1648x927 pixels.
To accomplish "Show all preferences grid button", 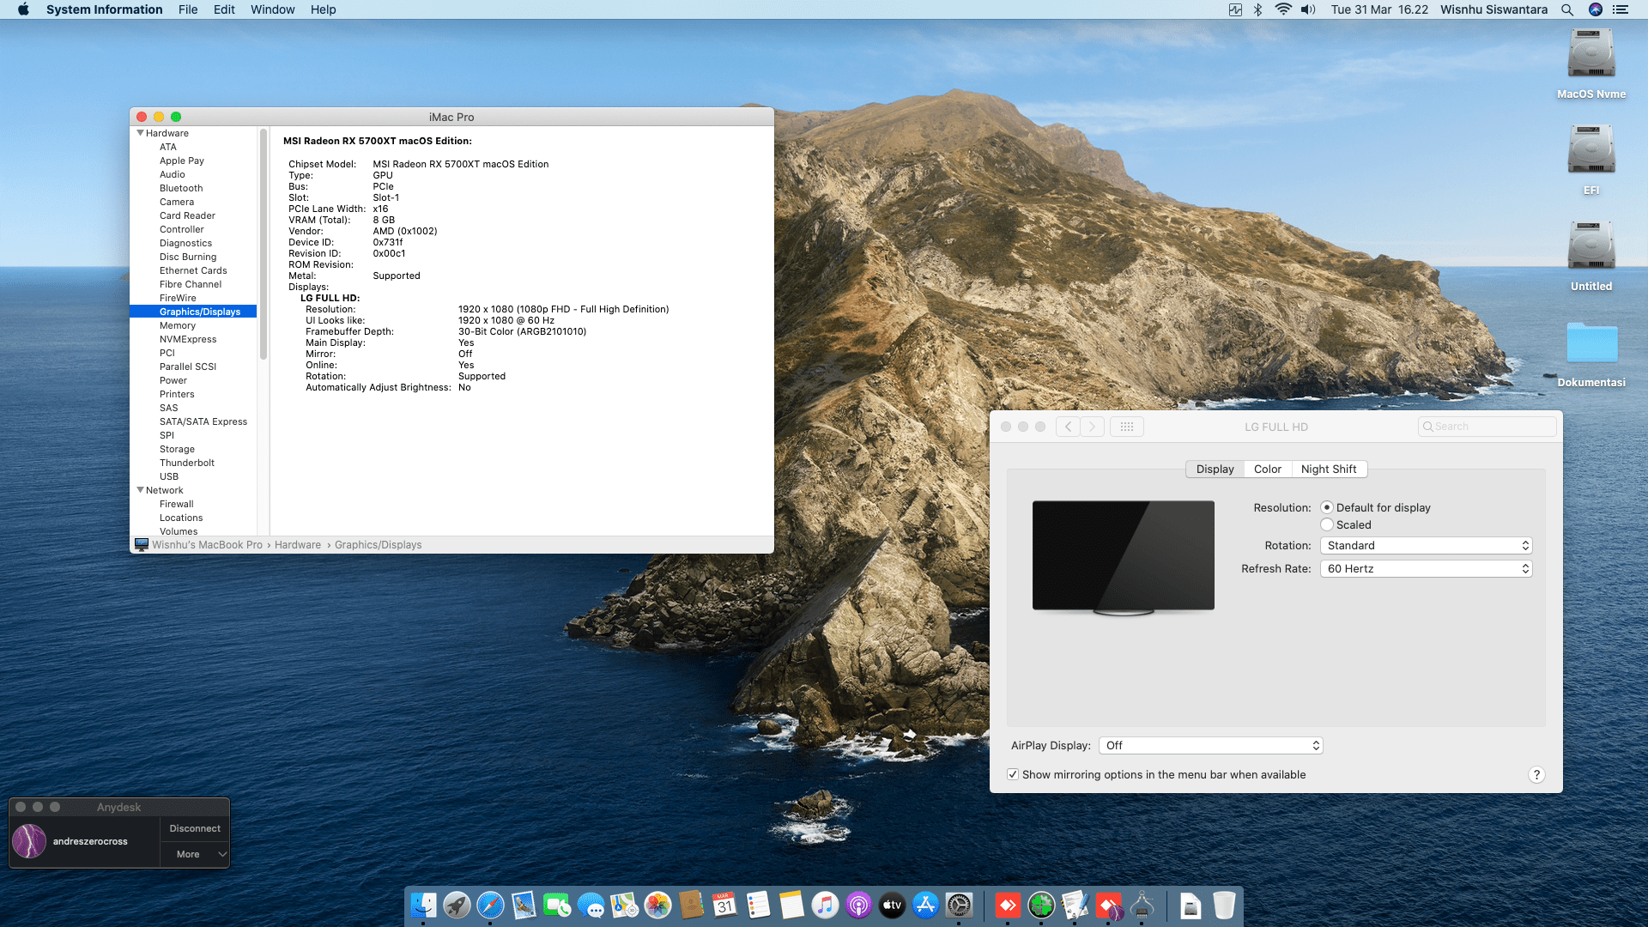I will (x=1127, y=427).
